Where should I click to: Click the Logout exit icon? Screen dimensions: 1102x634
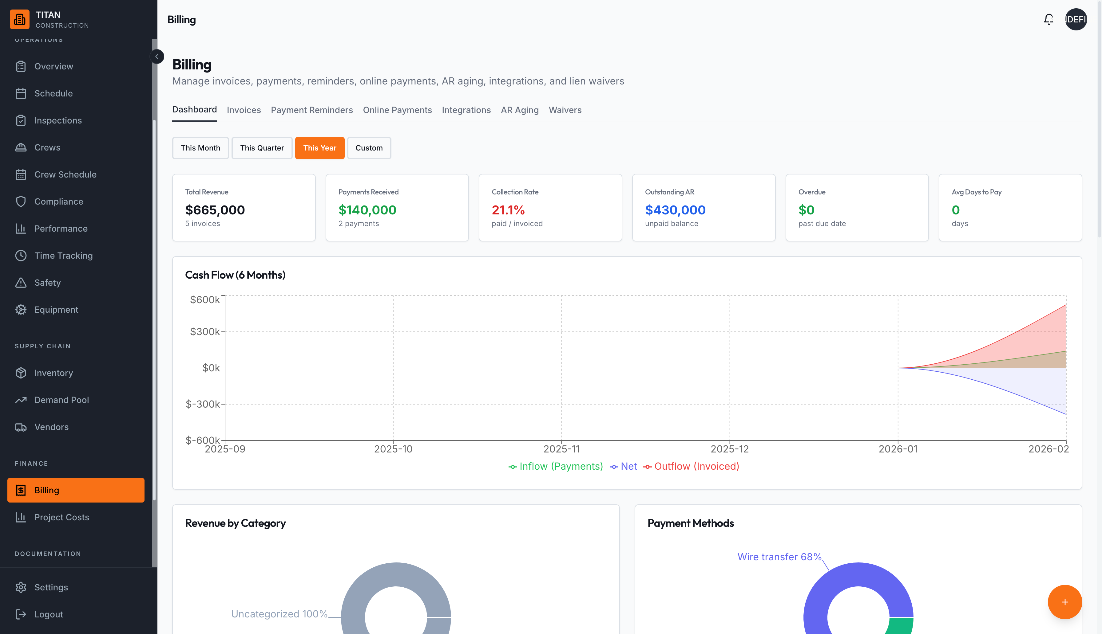[x=21, y=614]
